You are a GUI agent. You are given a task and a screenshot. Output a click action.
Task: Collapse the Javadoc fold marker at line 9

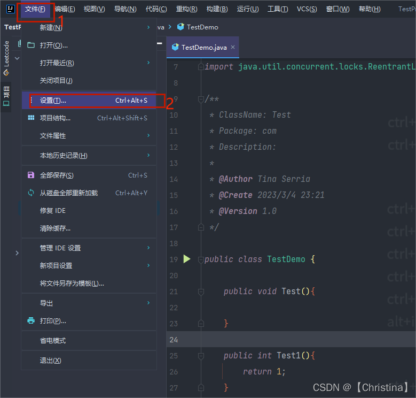201,99
